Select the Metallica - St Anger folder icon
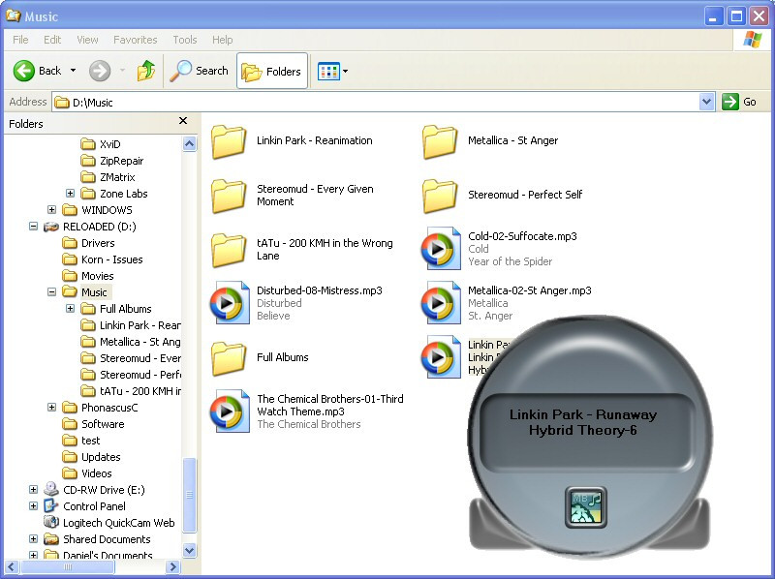This screenshot has height=579, width=775. [440, 141]
